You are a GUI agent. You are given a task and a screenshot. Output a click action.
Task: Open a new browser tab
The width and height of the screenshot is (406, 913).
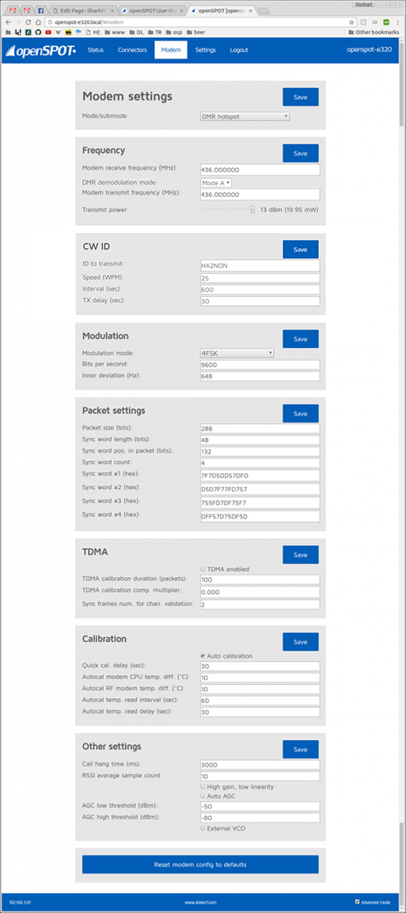pos(263,10)
